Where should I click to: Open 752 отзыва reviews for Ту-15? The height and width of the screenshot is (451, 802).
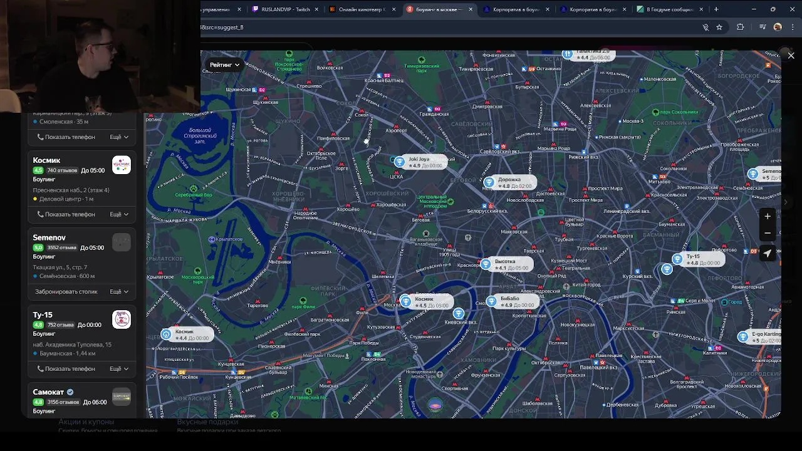60,325
